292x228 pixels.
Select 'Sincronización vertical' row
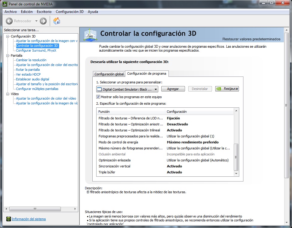(165, 166)
